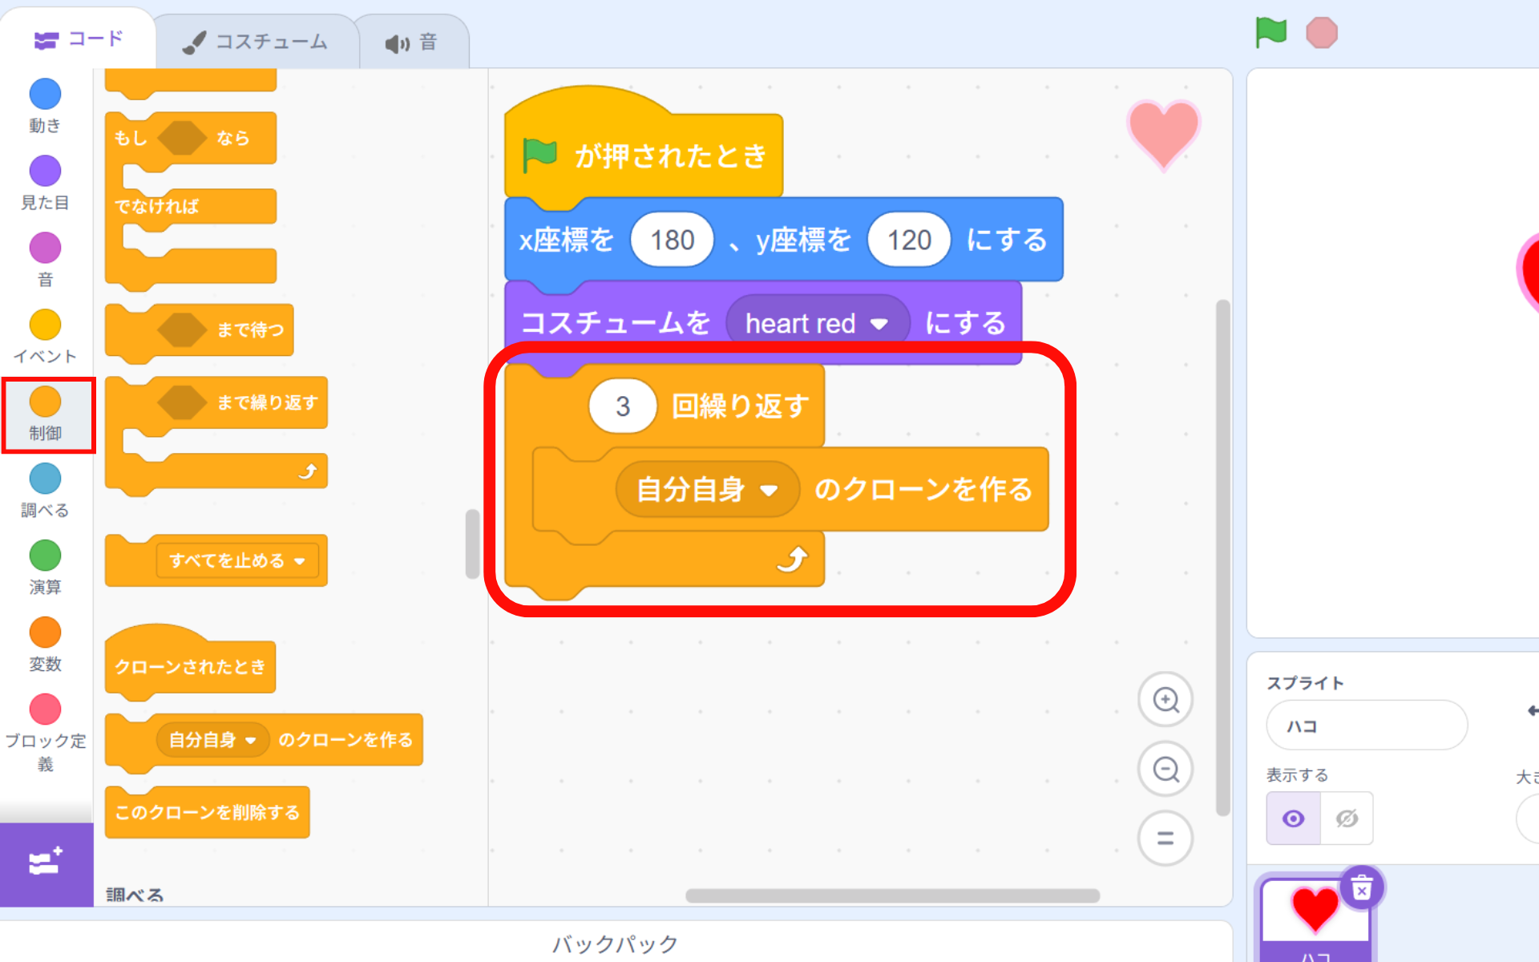Open the バックパック panel
Viewport: 1539px width, 962px height.
pyautogui.click(x=615, y=943)
